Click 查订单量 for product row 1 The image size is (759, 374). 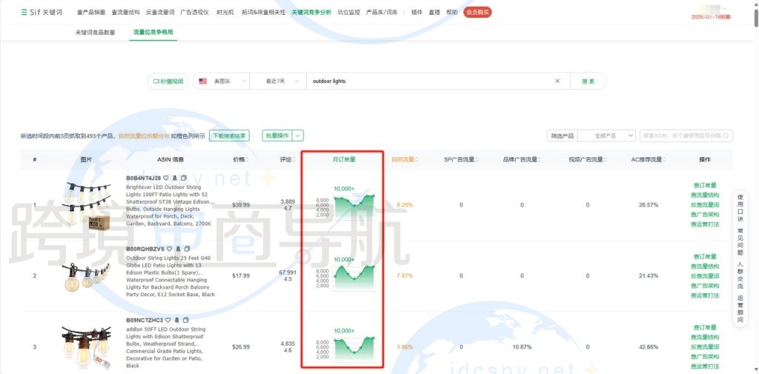(x=705, y=185)
